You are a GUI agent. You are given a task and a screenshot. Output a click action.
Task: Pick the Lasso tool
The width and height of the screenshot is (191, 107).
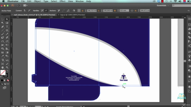coord(7,23)
